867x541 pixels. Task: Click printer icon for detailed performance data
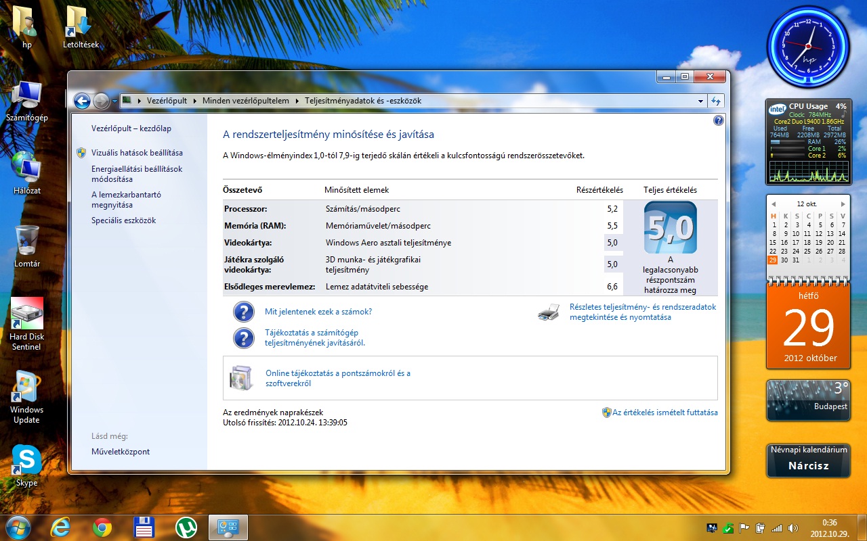pos(549,312)
